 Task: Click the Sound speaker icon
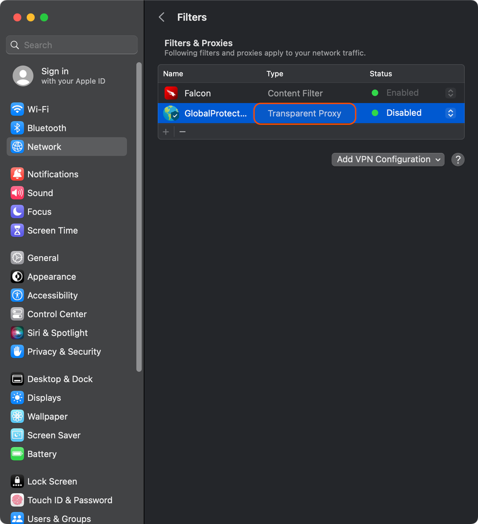click(17, 193)
